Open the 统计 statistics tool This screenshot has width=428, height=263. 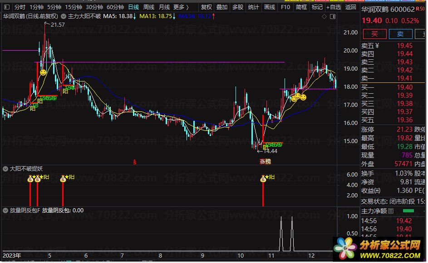(253, 7)
